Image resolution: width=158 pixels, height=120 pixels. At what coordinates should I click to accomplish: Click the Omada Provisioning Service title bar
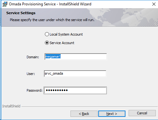coord(50,4)
